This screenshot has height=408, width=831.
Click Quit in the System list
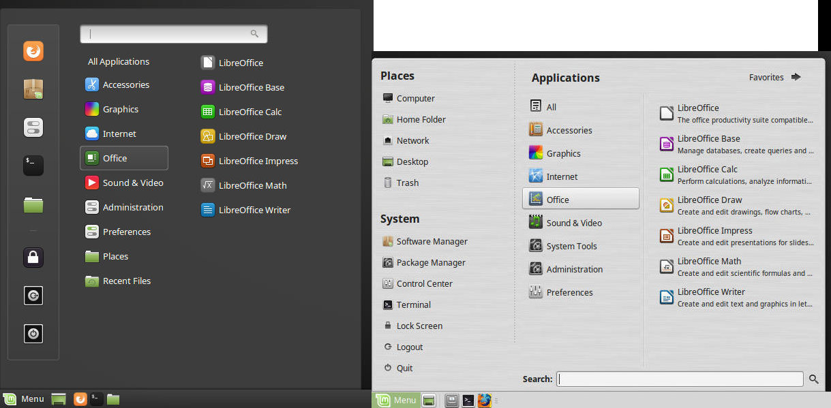[404, 368]
